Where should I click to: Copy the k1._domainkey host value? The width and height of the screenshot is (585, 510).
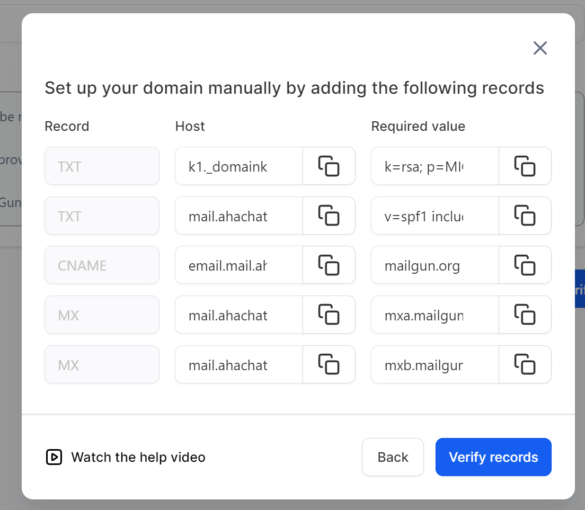[329, 166]
